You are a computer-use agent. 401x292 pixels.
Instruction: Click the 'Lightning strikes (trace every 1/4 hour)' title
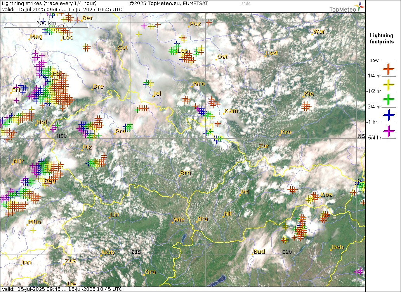click(x=49, y=3)
